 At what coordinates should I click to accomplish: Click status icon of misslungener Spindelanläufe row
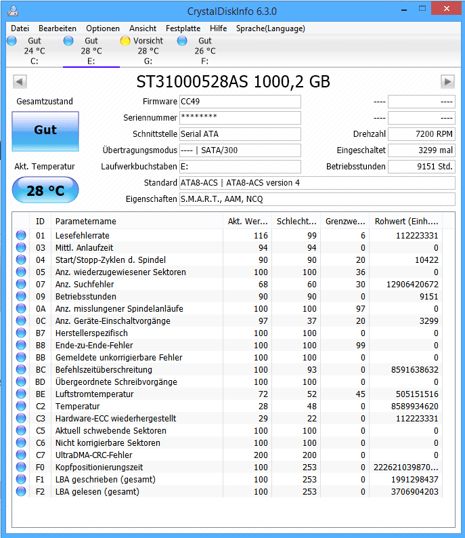click(x=21, y=308)
